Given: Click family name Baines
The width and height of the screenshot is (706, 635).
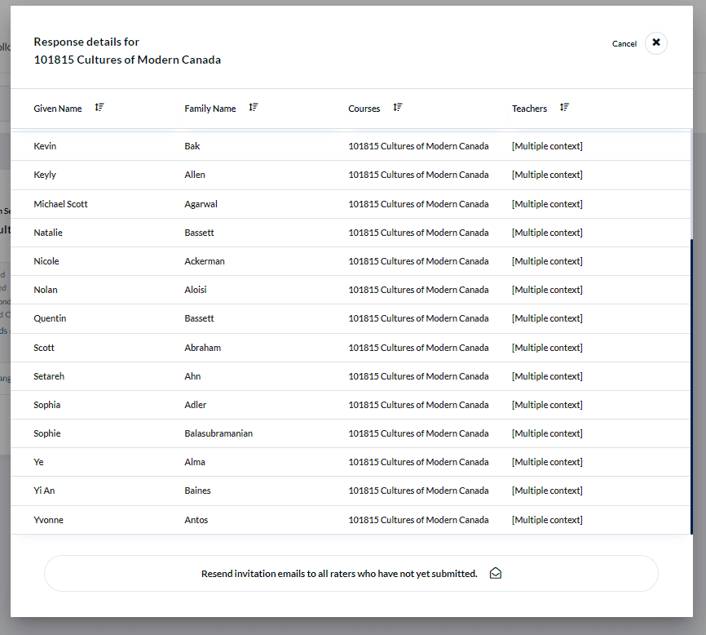Looking at the screenshot, I should [197, 491].
